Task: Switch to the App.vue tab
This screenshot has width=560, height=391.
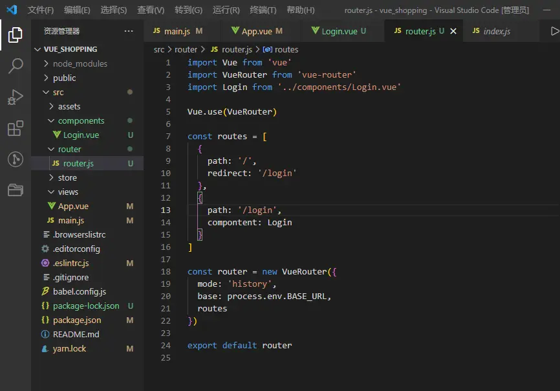Action: [x=261, y=31]
